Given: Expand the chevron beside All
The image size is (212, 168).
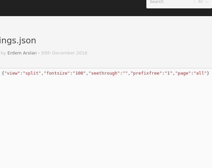Looking at the screenshot, I should pos(207,2).
